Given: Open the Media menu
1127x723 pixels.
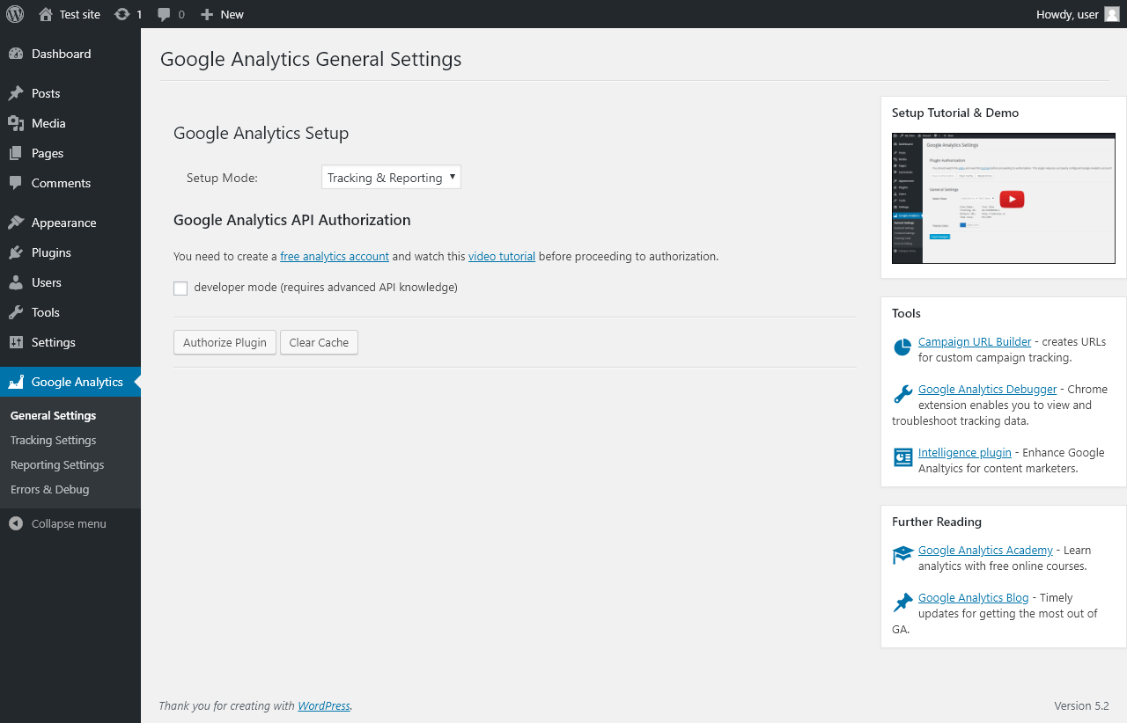Looking at the screenshot, I should pos(48,123).
